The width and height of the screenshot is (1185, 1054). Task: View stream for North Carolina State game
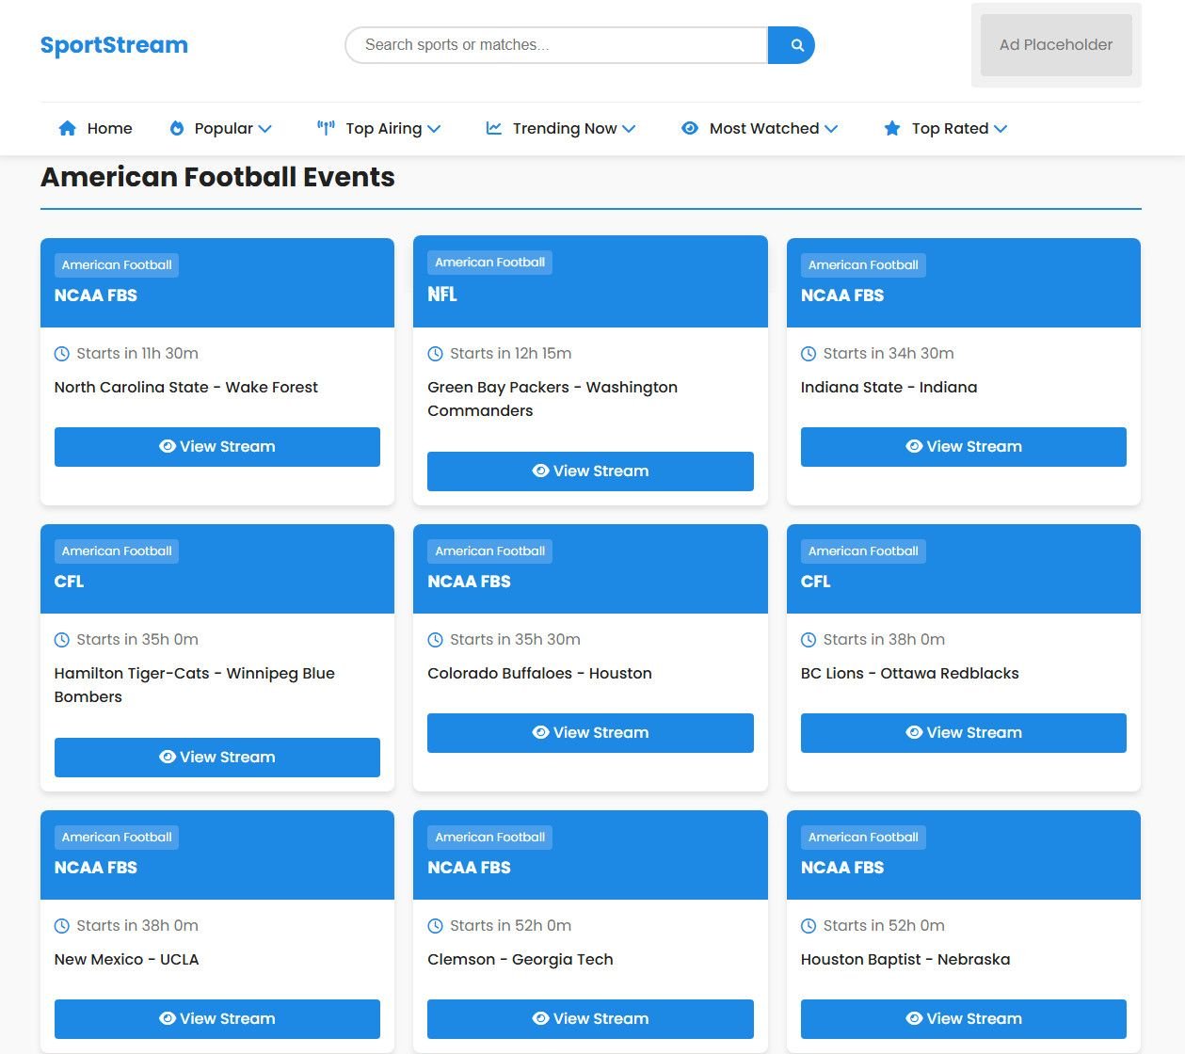click(x=217, y=447)
